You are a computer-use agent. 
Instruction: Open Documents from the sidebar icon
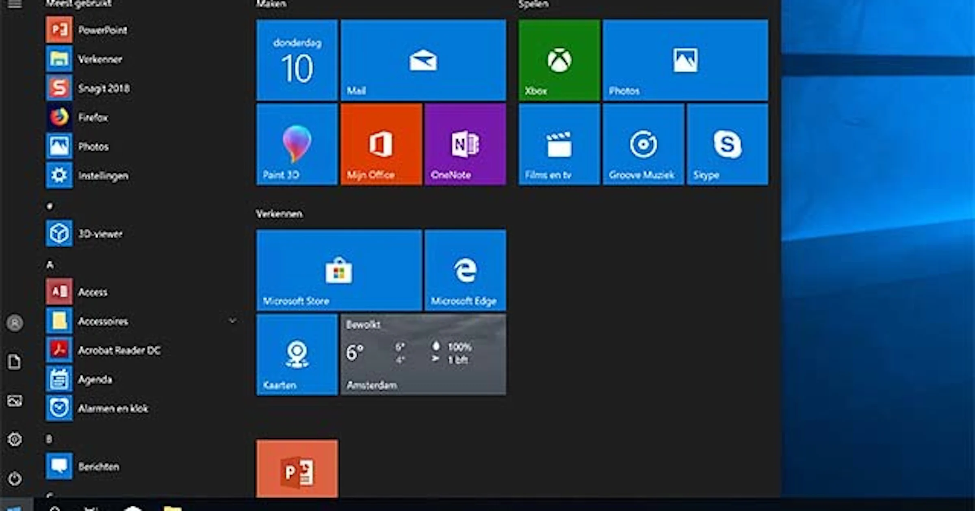click(x=15, y=362)
